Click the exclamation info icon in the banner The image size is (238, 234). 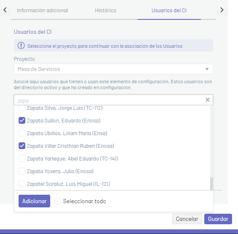pyautogui.click(x=21, y=46)
